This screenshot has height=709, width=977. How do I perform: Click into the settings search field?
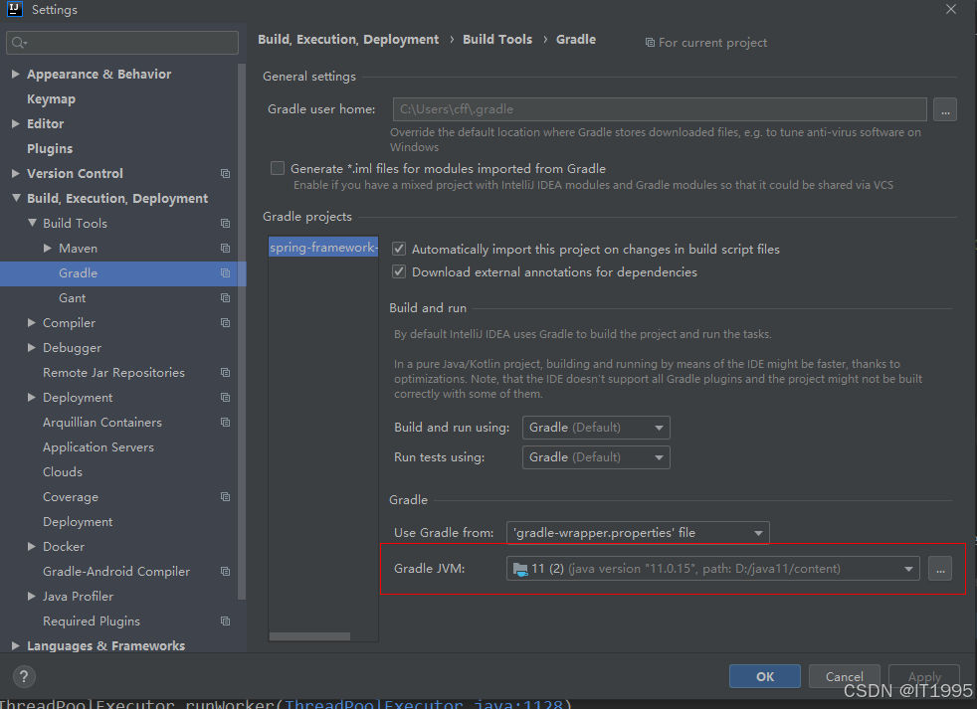point(122,43)
